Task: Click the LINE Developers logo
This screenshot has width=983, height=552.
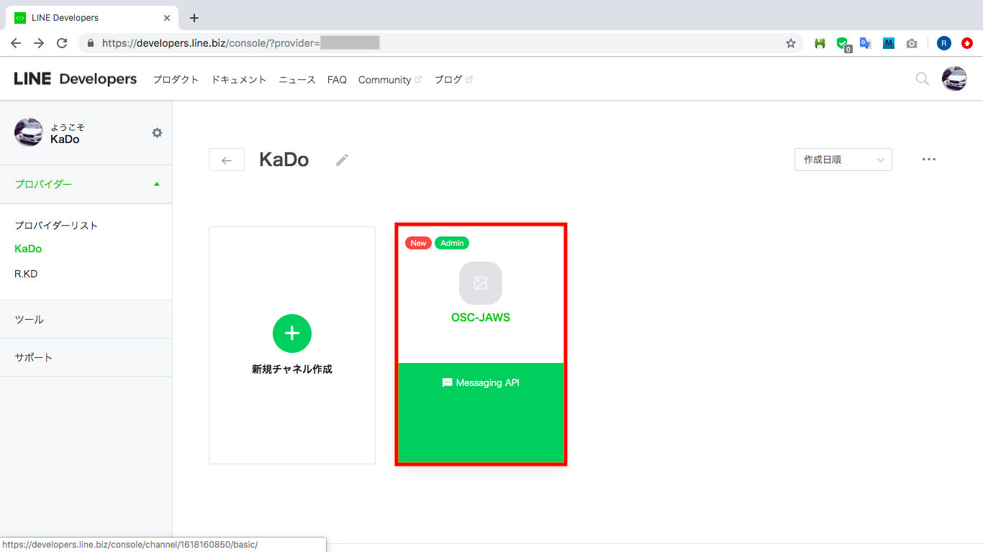Action: point(76,79)
